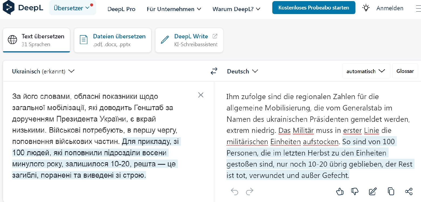Edit the translation with pencil icon
Screen dimensions: 421x202
coord(372,191)
